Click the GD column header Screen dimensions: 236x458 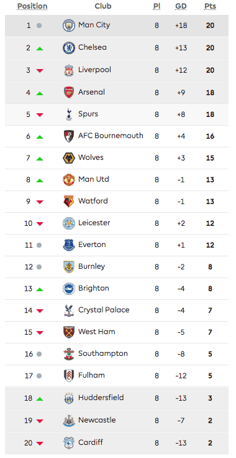click(x=181, y=6)
